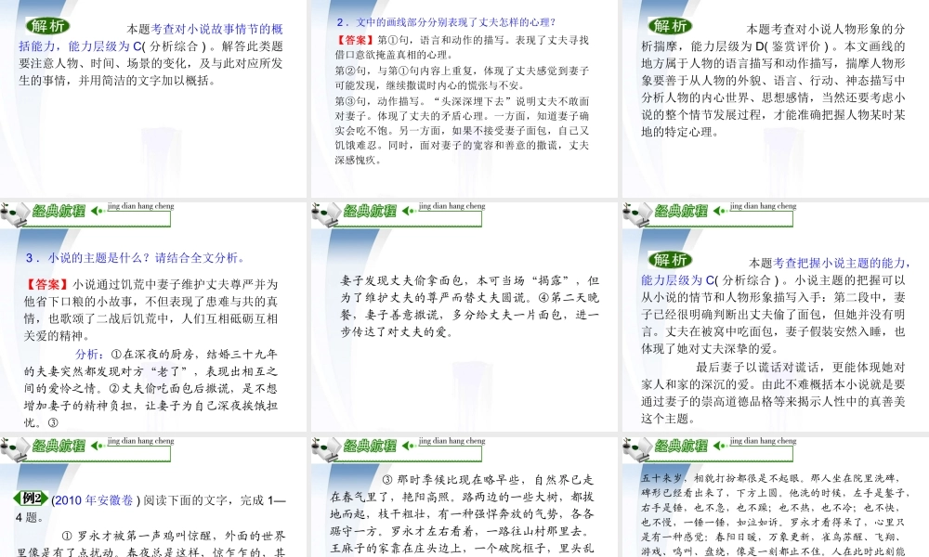Screen dimensions: 929x557
Task: Select the heading 3．小说的主题是什么
Action: click(x=135, y=257)
